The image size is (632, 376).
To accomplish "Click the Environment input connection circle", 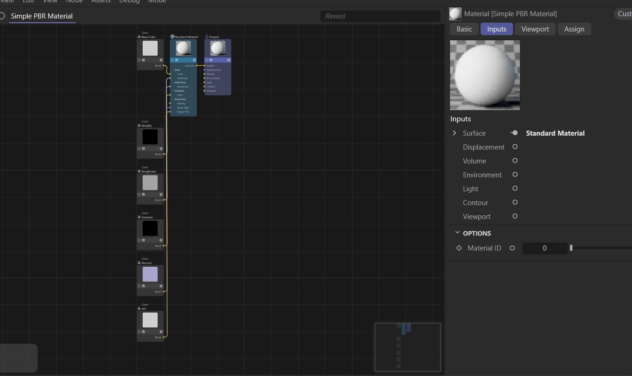I will [x=515, y=175].
